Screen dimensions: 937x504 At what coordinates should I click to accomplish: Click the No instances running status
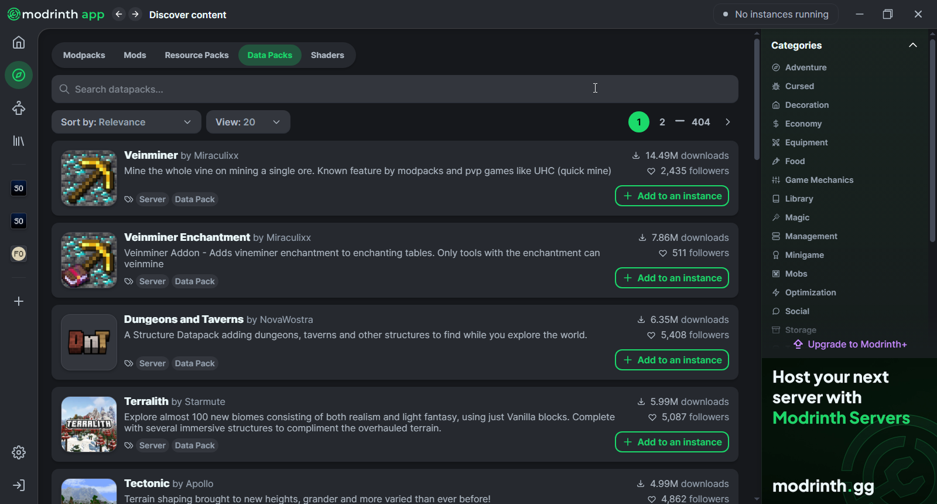click(776, 14)
